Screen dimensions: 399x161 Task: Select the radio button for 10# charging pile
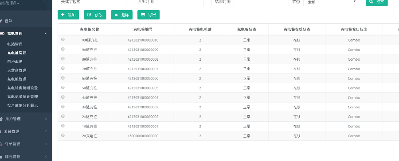point(63,39)
